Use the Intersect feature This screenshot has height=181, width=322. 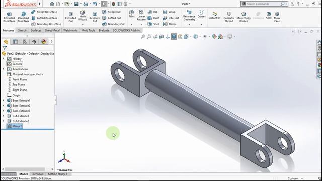coord(171,18)
